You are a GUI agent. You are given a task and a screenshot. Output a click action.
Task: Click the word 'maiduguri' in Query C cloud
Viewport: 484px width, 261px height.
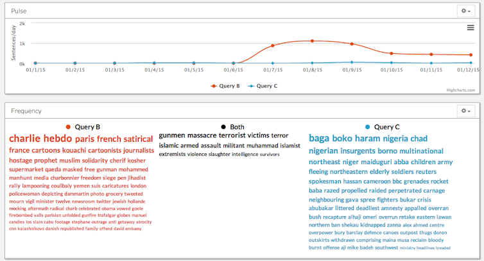[x=376, y=162]
